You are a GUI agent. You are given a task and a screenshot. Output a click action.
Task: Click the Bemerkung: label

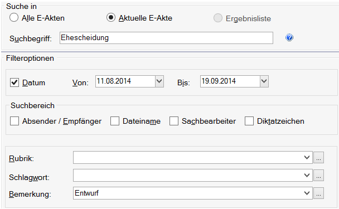pyautogui.click(x=30, y=194)
